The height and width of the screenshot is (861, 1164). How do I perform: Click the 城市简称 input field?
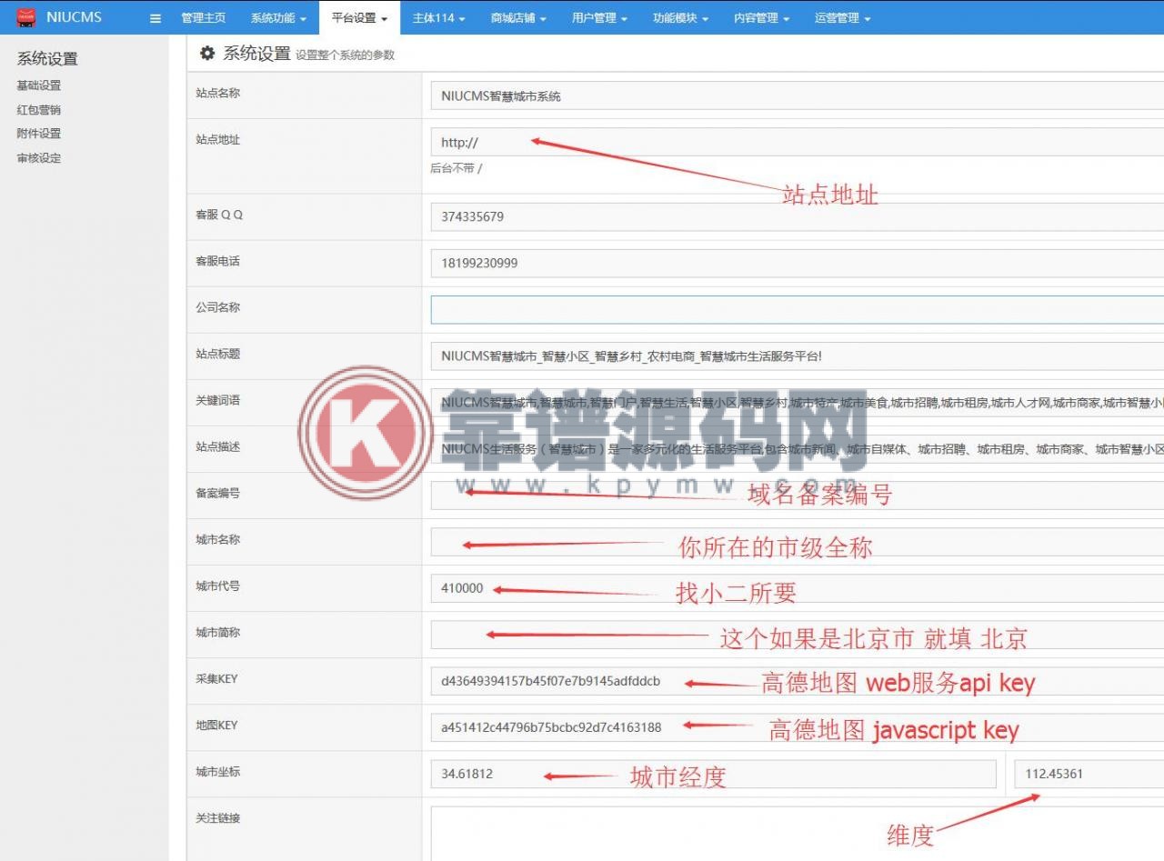point(798,635)
